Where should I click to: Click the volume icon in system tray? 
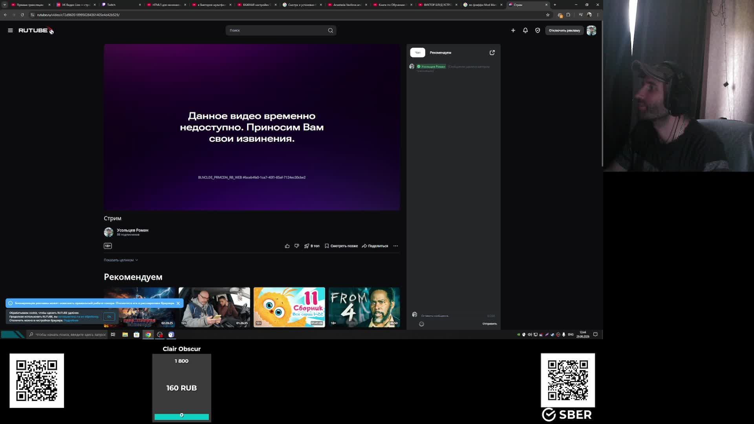click(x=529, y=334)
